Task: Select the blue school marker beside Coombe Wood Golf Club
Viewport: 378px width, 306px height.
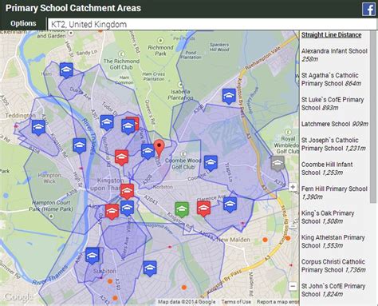Action: pyautogui.click(x=211, y=163)
